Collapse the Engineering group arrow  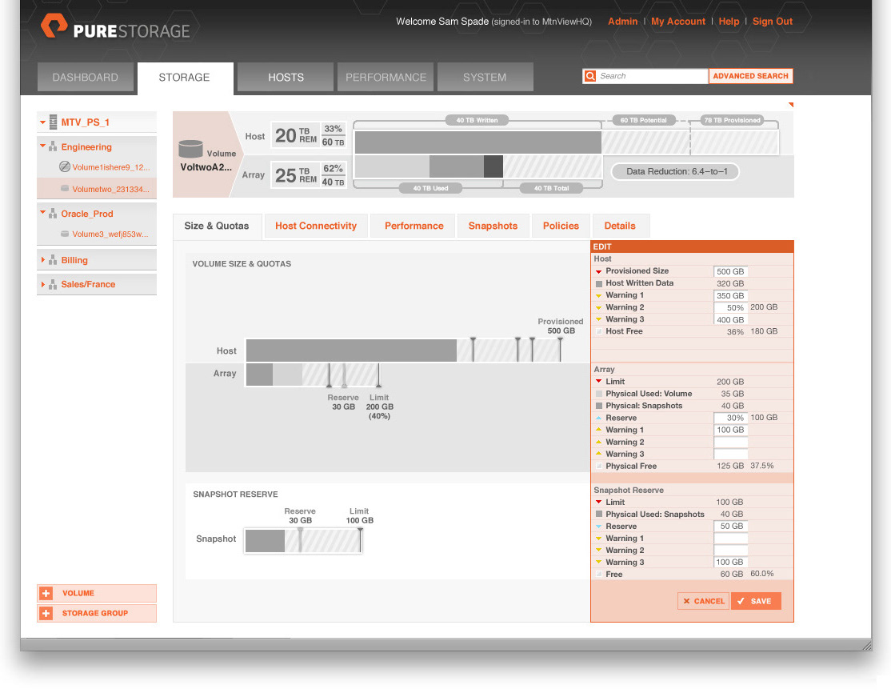(x=42, y=146)
